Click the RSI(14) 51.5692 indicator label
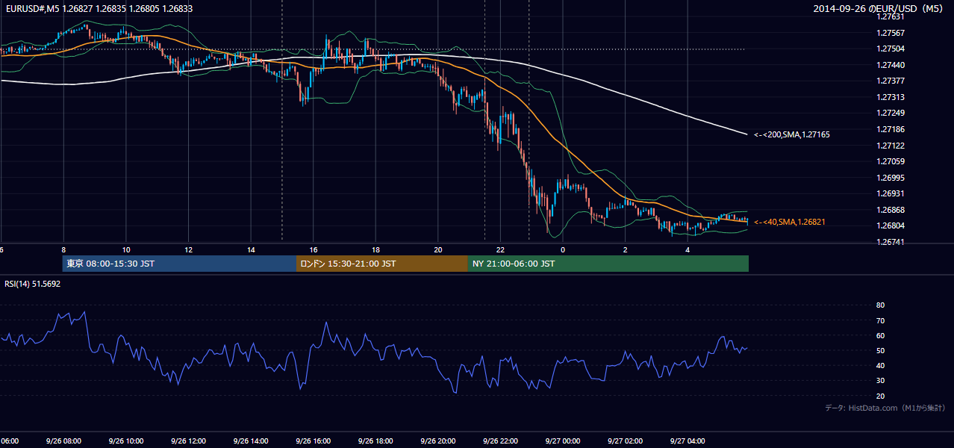The image size is (954, 448). tap(32, 284)
